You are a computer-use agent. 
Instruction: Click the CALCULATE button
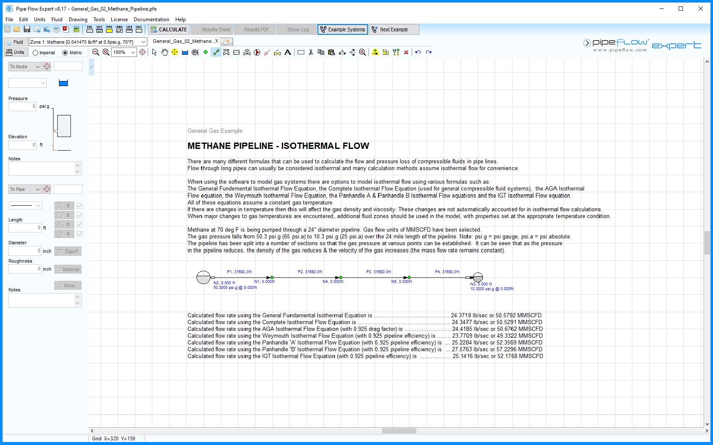point(168,29)
